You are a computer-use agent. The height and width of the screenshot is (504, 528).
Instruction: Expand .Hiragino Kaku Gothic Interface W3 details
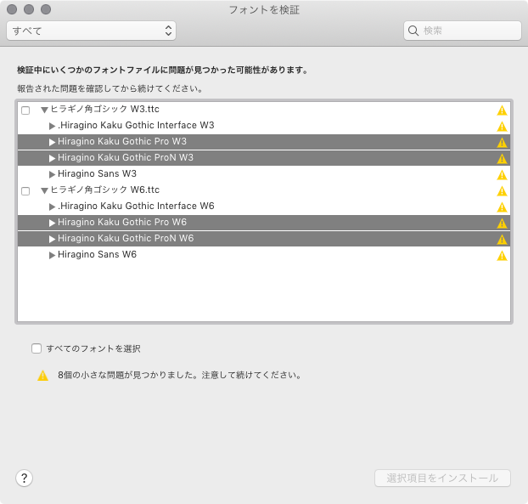(x=52, y=126)
